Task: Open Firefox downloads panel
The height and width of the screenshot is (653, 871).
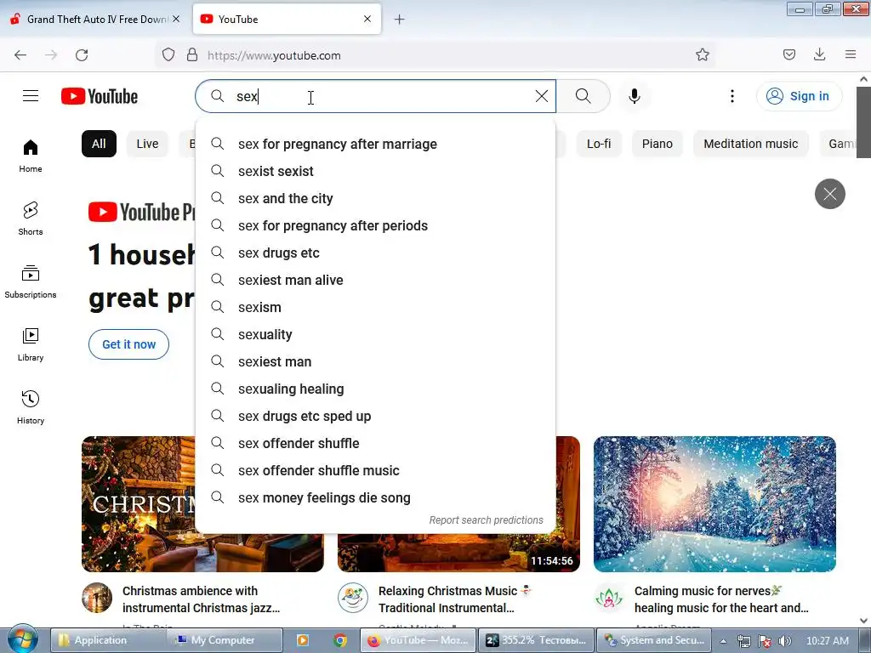Action: [819, 54]
